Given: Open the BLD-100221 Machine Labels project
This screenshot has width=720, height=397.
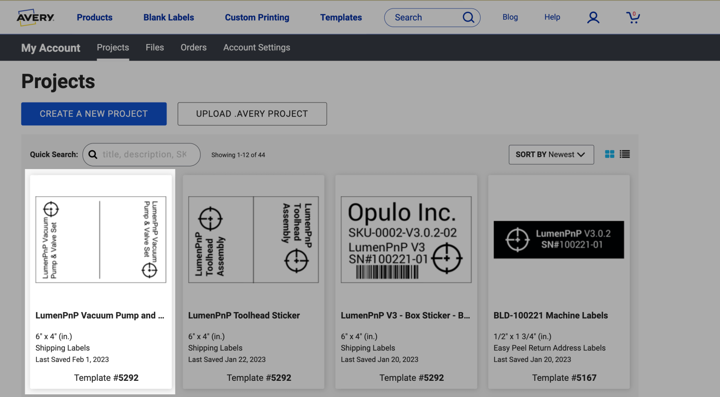Looking at the screenshot, I should click(x=550, y=315).
